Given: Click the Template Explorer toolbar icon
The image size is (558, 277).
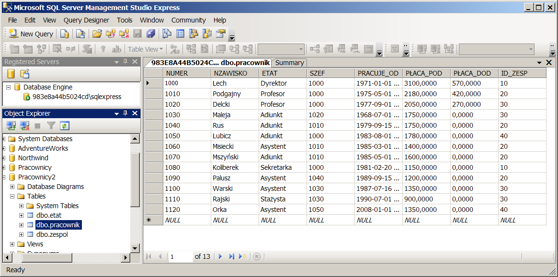Looking at the screenshot, I should click(x=207, y=34).
